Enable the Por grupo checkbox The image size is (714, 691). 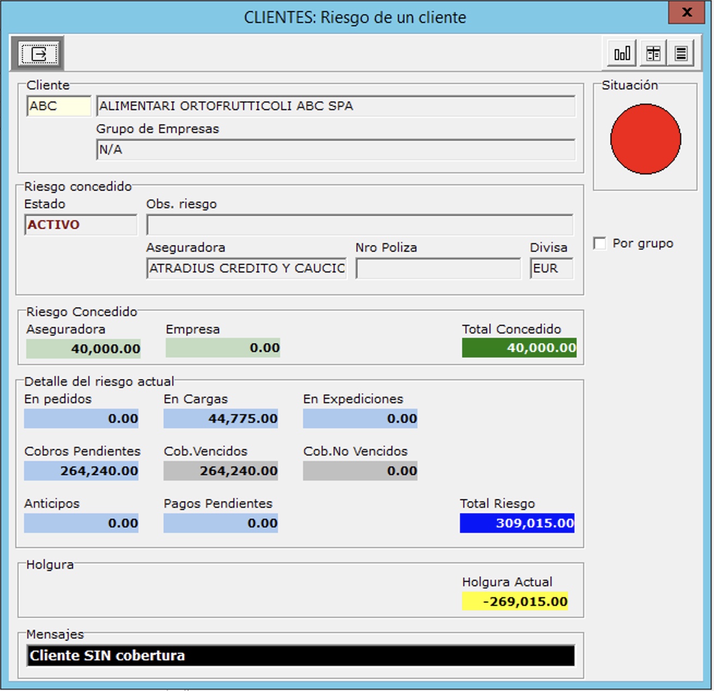600,243
